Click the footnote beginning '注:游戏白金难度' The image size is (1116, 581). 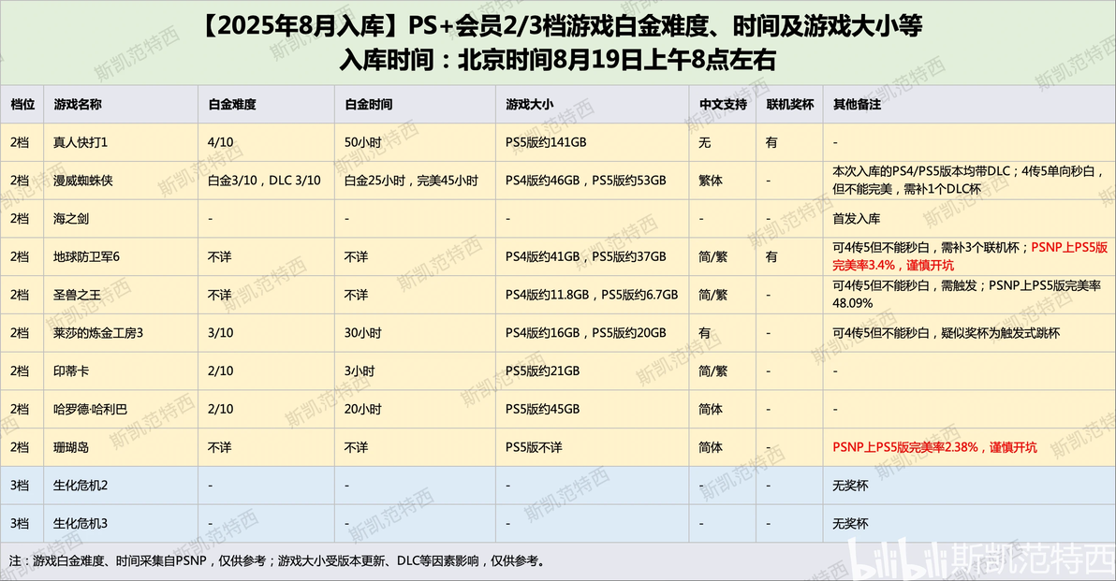pyautogui.click(x=277, y=561)
